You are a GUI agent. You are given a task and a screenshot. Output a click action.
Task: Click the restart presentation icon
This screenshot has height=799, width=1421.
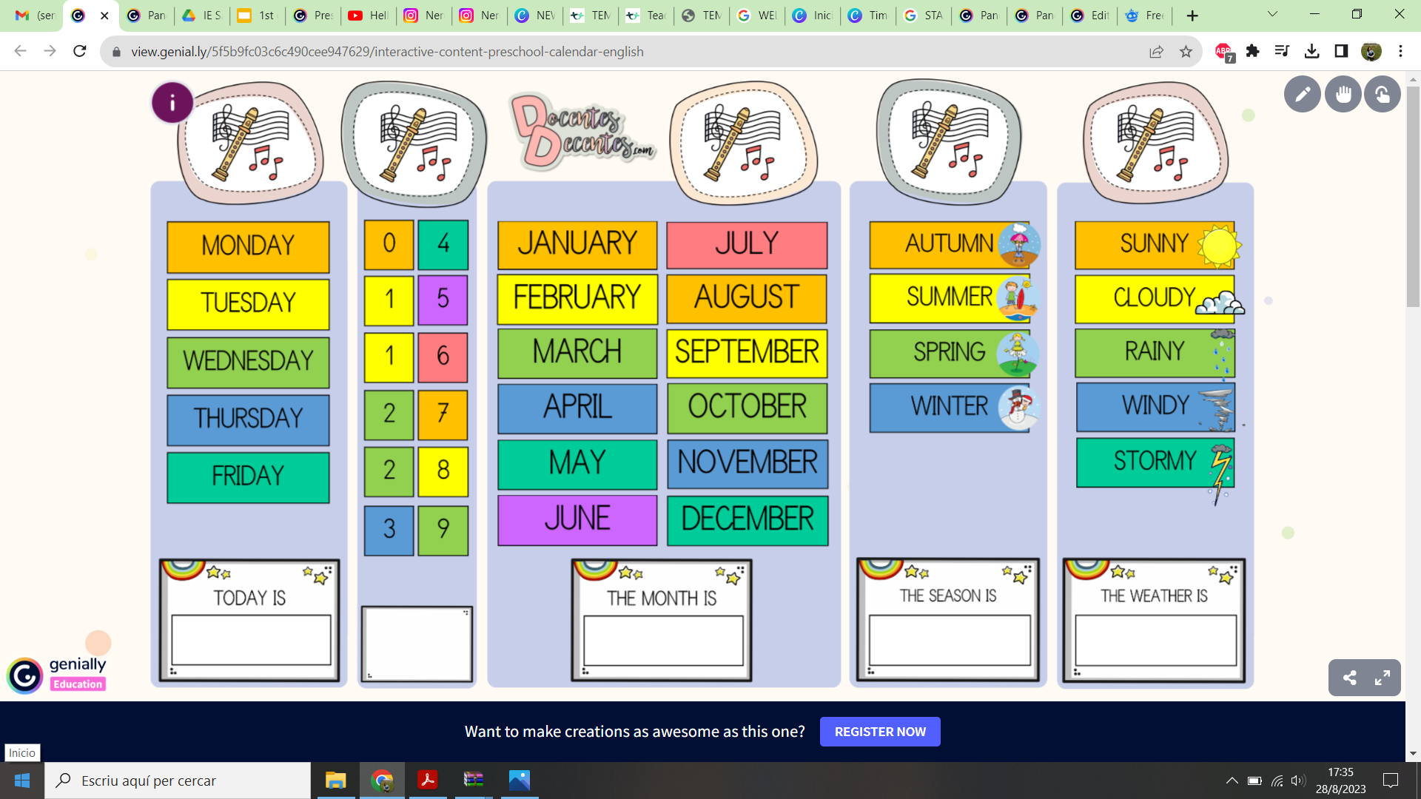[x=1383, y=94]
